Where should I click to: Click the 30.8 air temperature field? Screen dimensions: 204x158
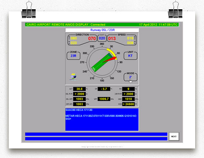click(79, 89)
